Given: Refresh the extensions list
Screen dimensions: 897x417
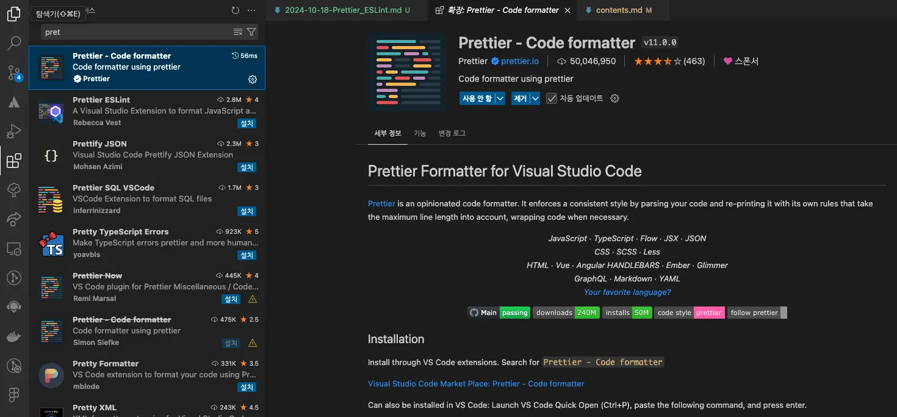Looking at the screenshot, I should click(236, 10).
